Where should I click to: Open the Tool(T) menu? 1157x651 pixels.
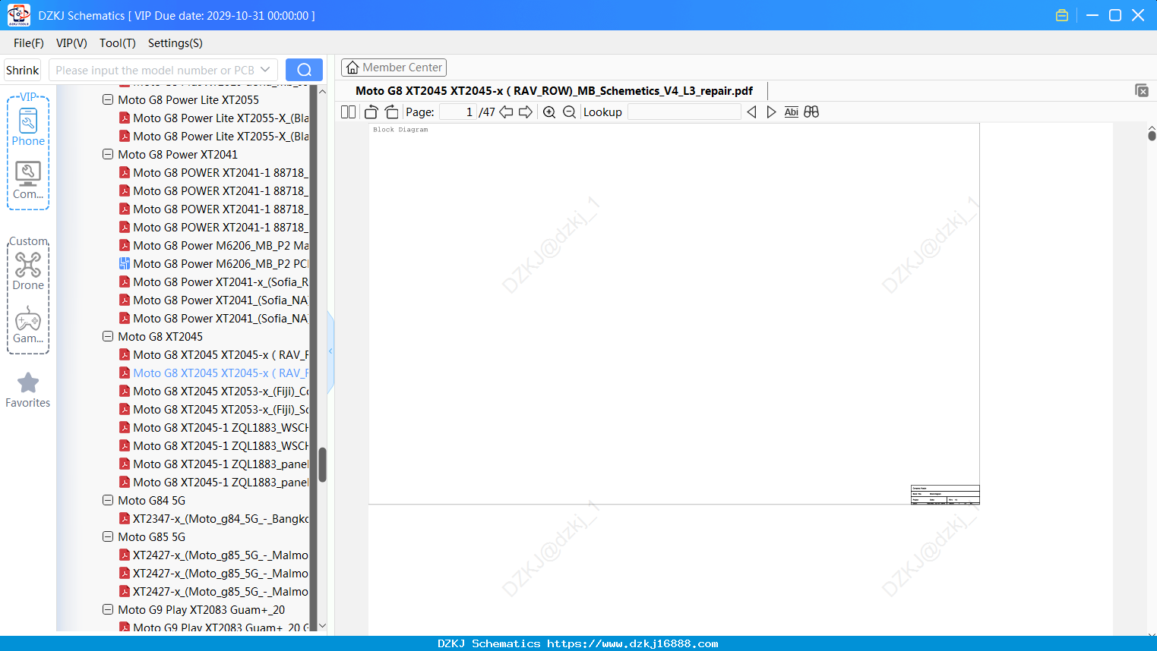point(118,43)
